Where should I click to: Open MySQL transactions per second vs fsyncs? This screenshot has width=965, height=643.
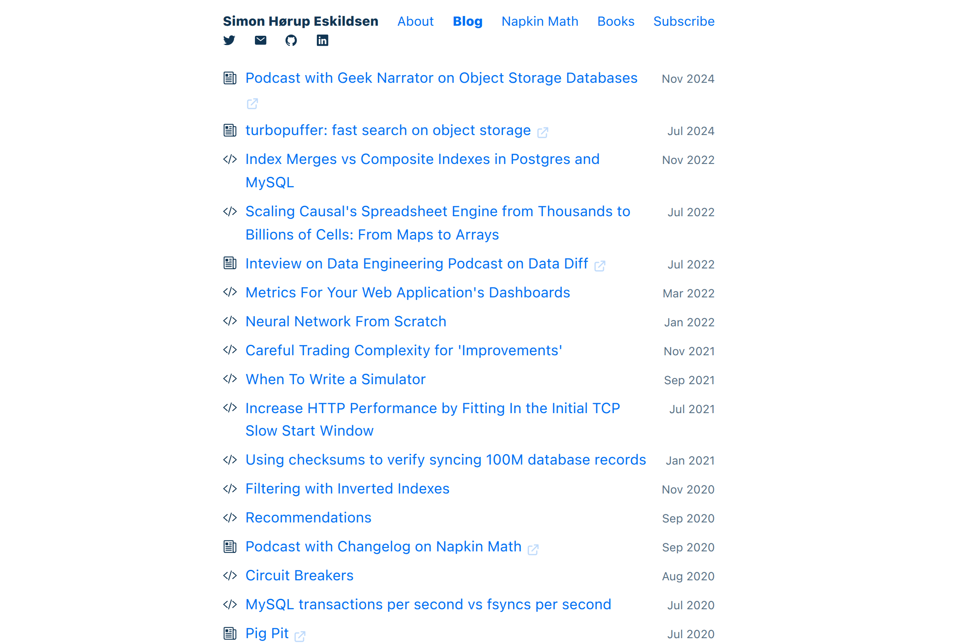pyautogui.click(x=428, y=604)
